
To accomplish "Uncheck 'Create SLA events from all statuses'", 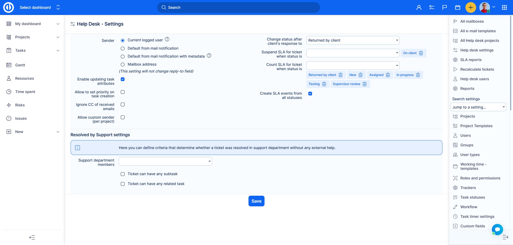I will (x=310, y=94).
